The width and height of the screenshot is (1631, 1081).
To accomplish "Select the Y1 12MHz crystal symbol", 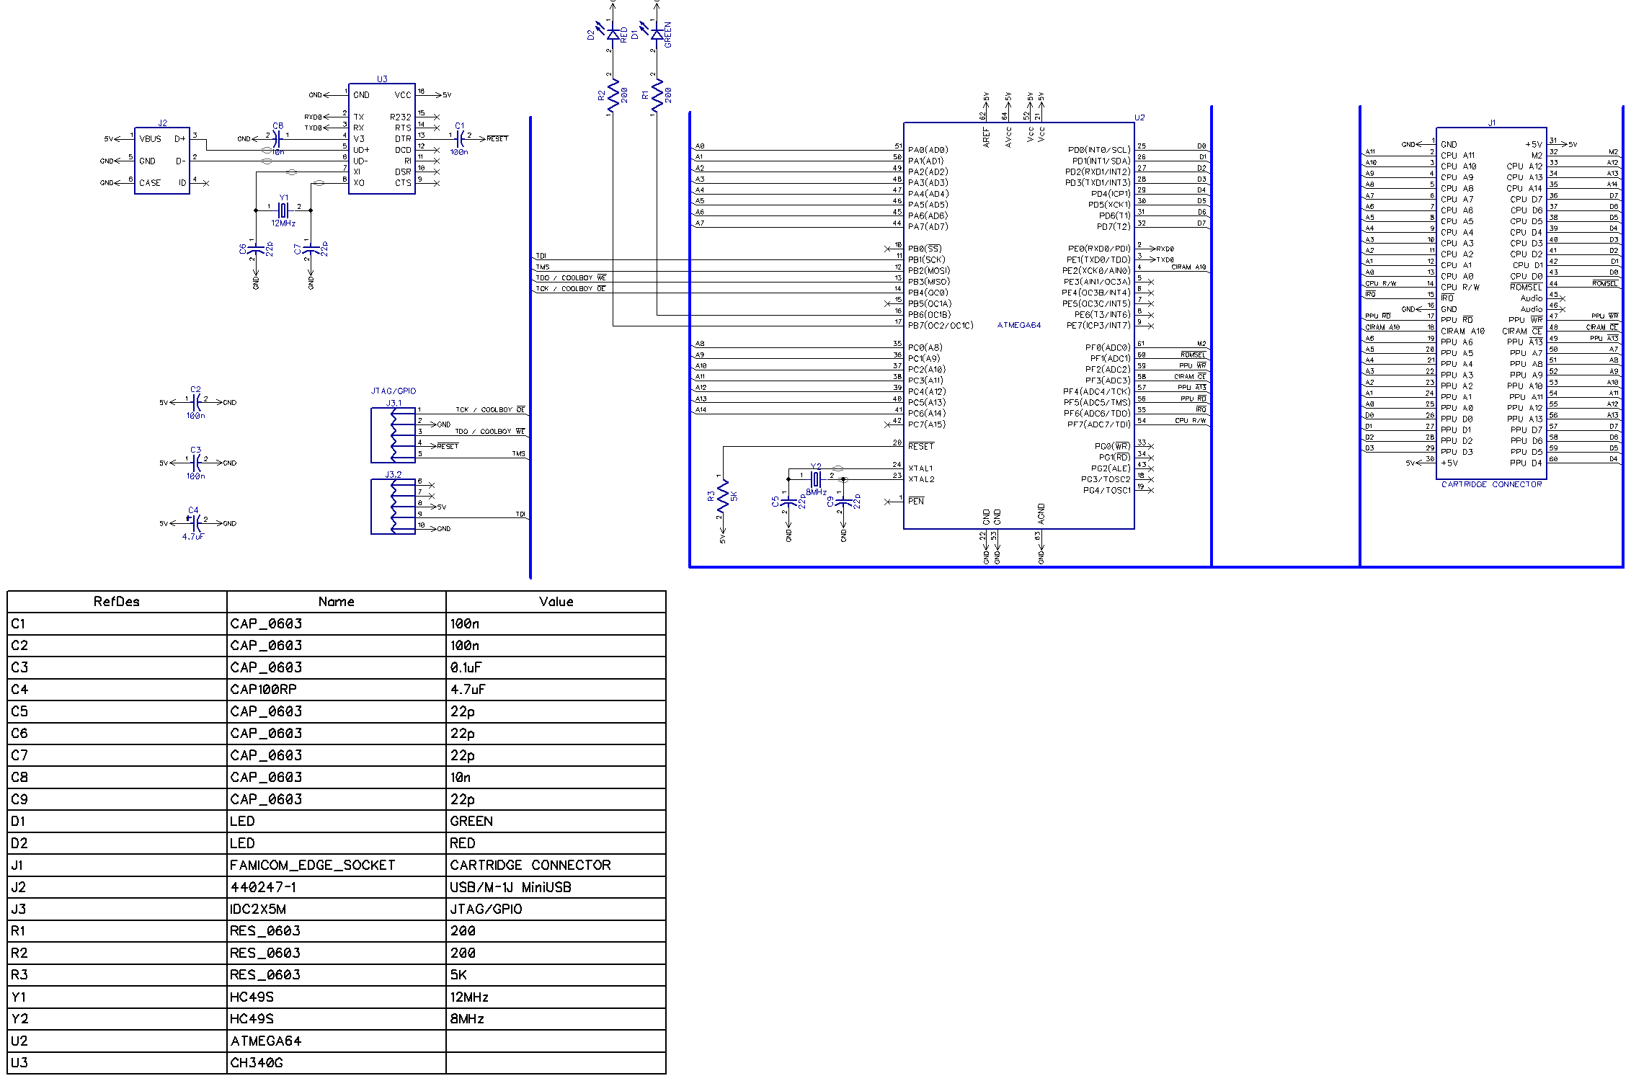I will pos(283,210).
